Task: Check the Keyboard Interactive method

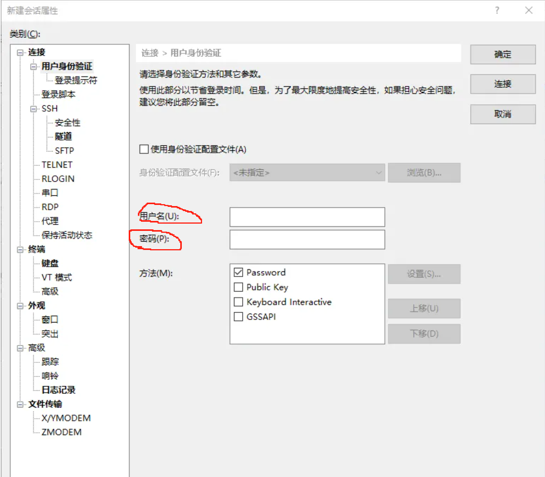Action: tap(238, 302)
